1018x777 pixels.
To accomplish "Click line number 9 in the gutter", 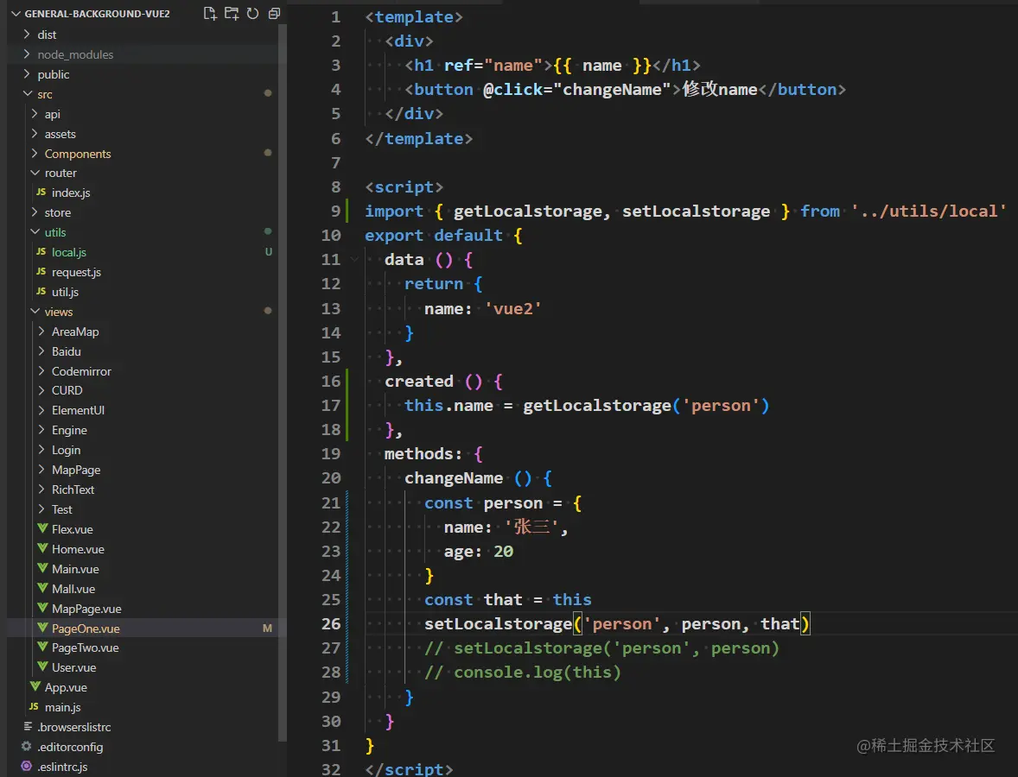I will point(335,211).
